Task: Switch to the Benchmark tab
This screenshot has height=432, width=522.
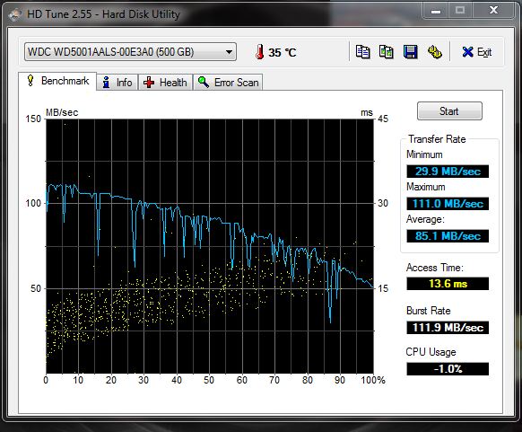Action: click(x=57, y=81)
